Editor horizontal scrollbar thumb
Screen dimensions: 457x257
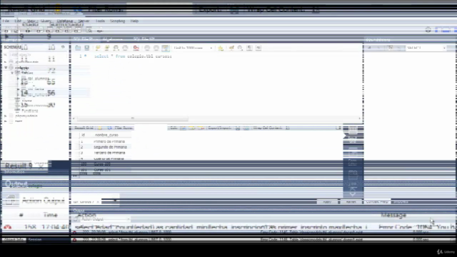click(x=133, y=119)
